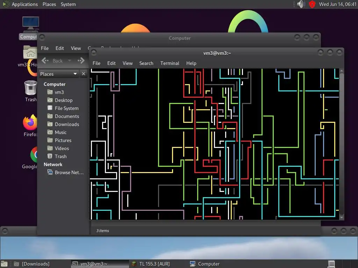
Task: Open the Places sidebar dropdown
Action: [59, 74]
